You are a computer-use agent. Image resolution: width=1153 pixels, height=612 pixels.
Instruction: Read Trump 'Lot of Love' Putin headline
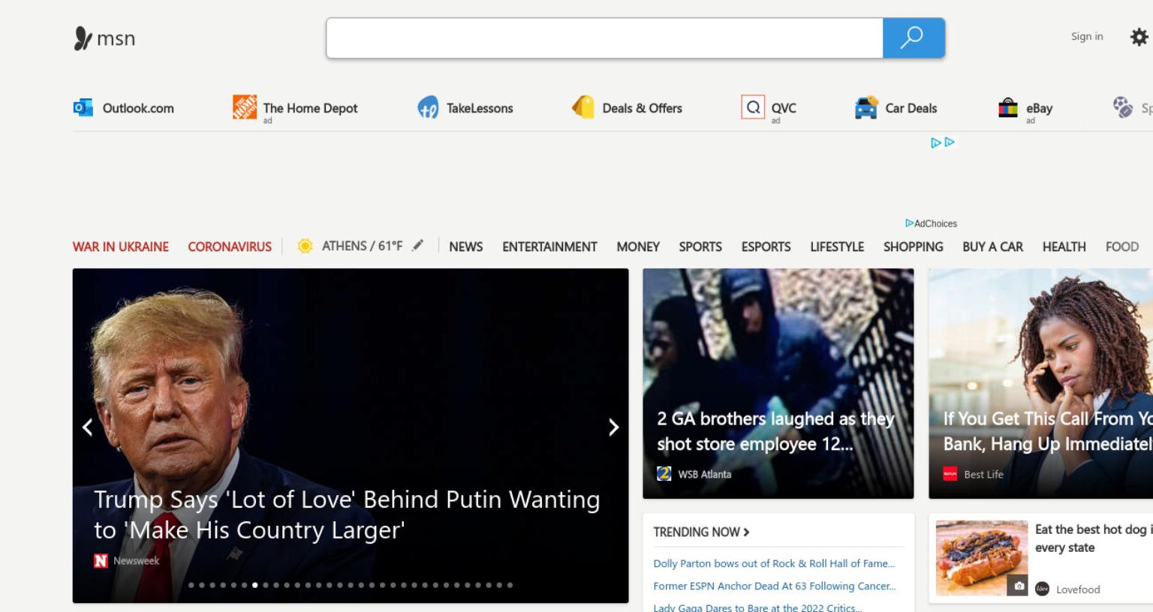347,514
